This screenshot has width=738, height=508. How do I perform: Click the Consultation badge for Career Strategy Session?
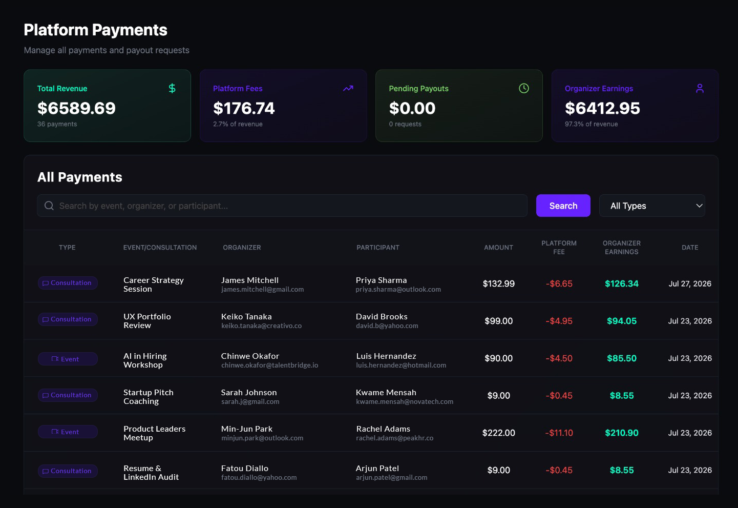[68, 283]
